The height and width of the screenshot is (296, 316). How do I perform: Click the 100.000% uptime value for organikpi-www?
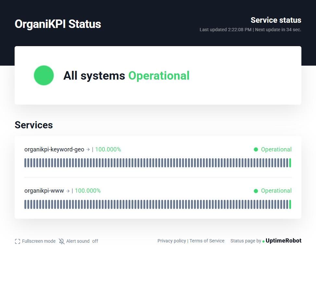pos(88,191)
